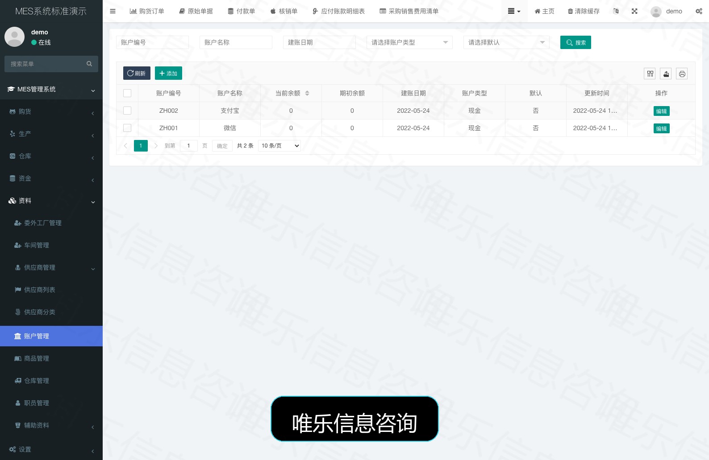Expand the 资金 sidebar menu
Screen dimensions: 709x460
[51, 178]
